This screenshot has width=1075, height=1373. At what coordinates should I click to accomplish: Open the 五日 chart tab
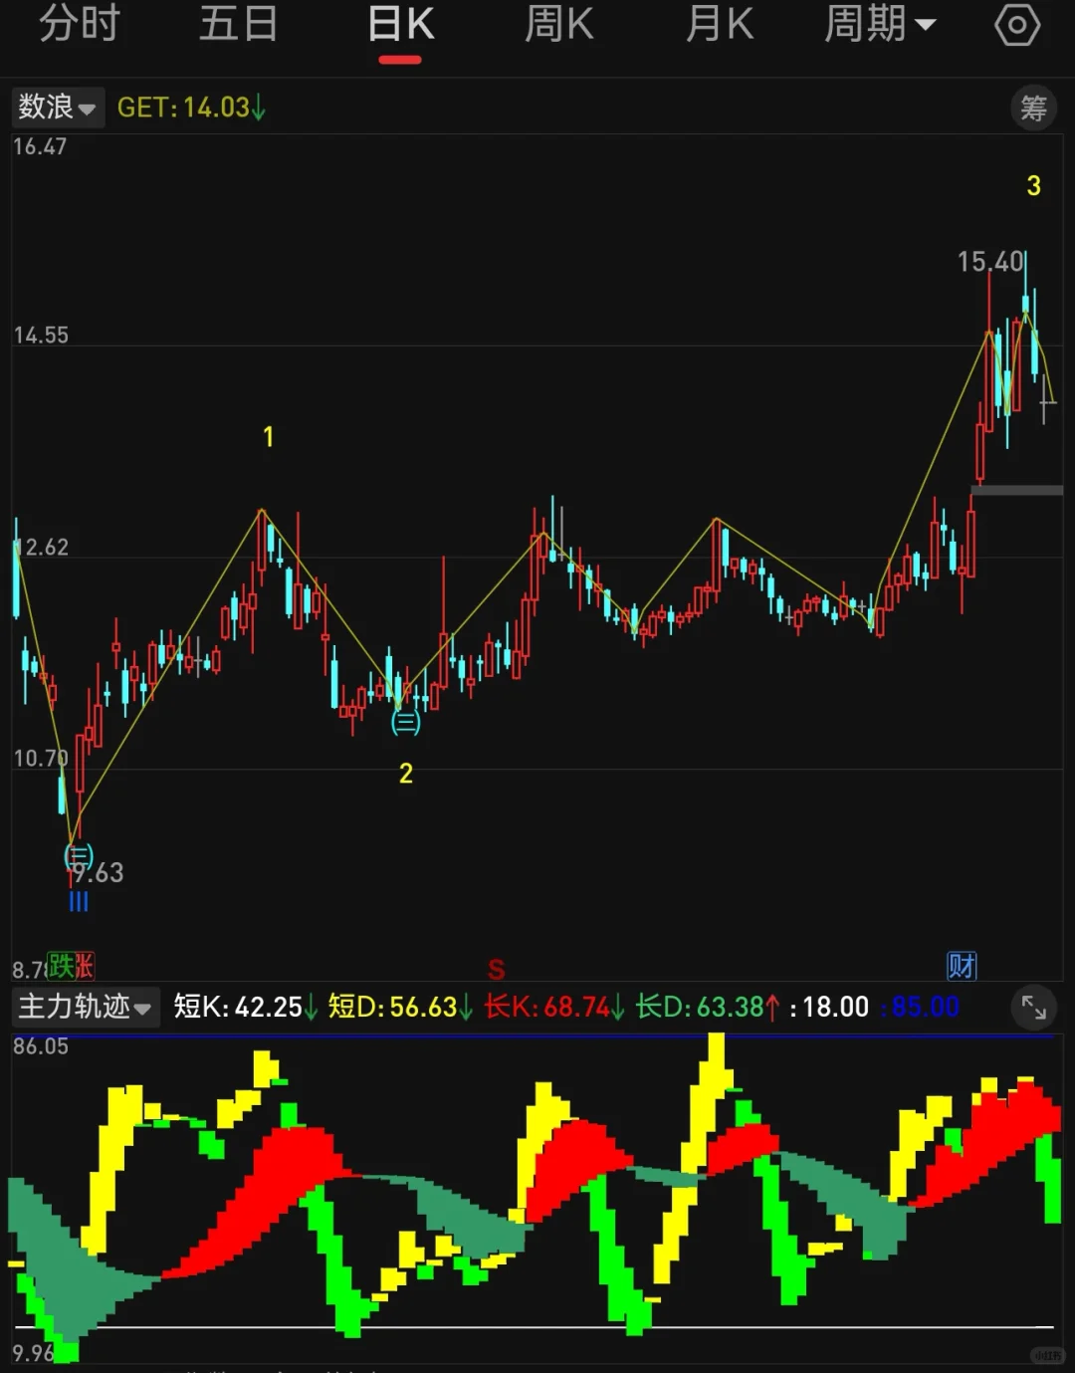(x=239, y=24)
